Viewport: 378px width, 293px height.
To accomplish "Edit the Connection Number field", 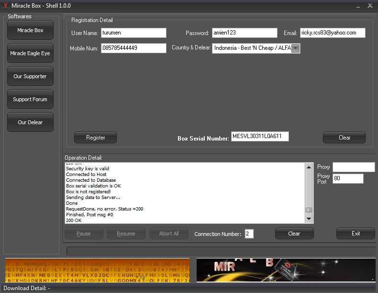I will coord(249,234).
